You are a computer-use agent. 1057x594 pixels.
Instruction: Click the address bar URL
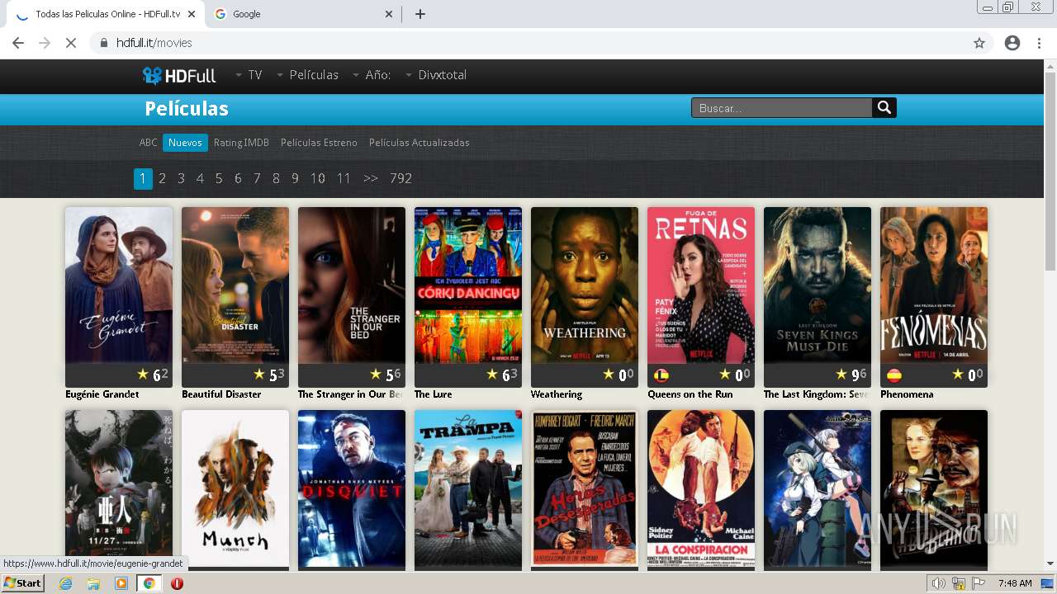pos(154,43)
